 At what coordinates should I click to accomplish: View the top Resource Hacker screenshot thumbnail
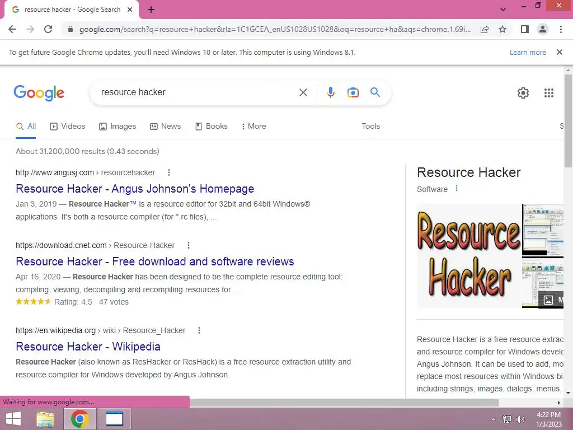543,230
